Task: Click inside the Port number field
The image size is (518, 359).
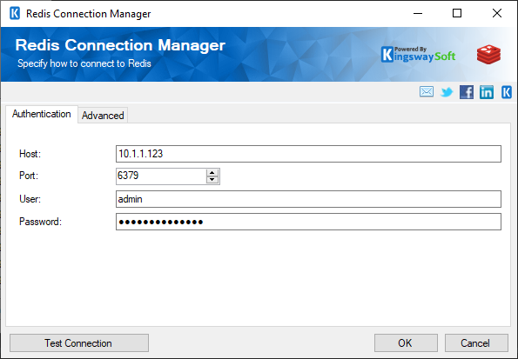Action: pos(161,176)
